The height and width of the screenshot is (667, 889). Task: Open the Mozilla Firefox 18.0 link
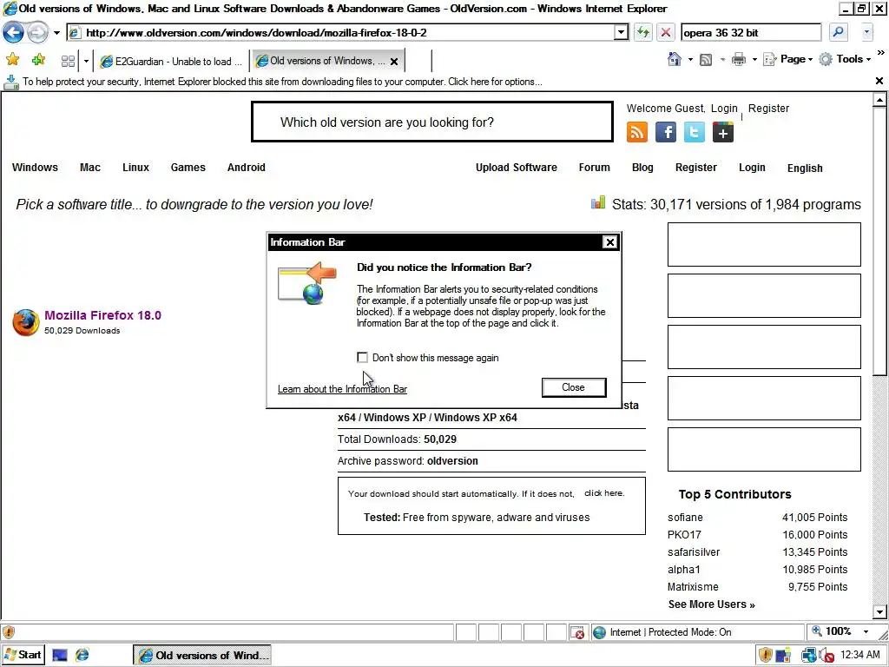point(102,315)
